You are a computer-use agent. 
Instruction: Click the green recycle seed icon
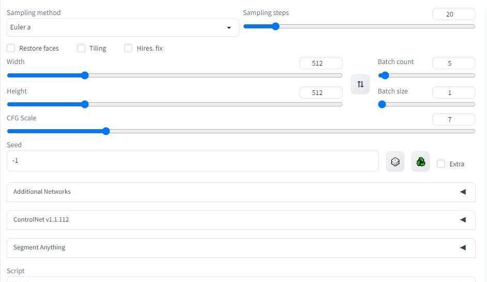[x=420, y=162]
